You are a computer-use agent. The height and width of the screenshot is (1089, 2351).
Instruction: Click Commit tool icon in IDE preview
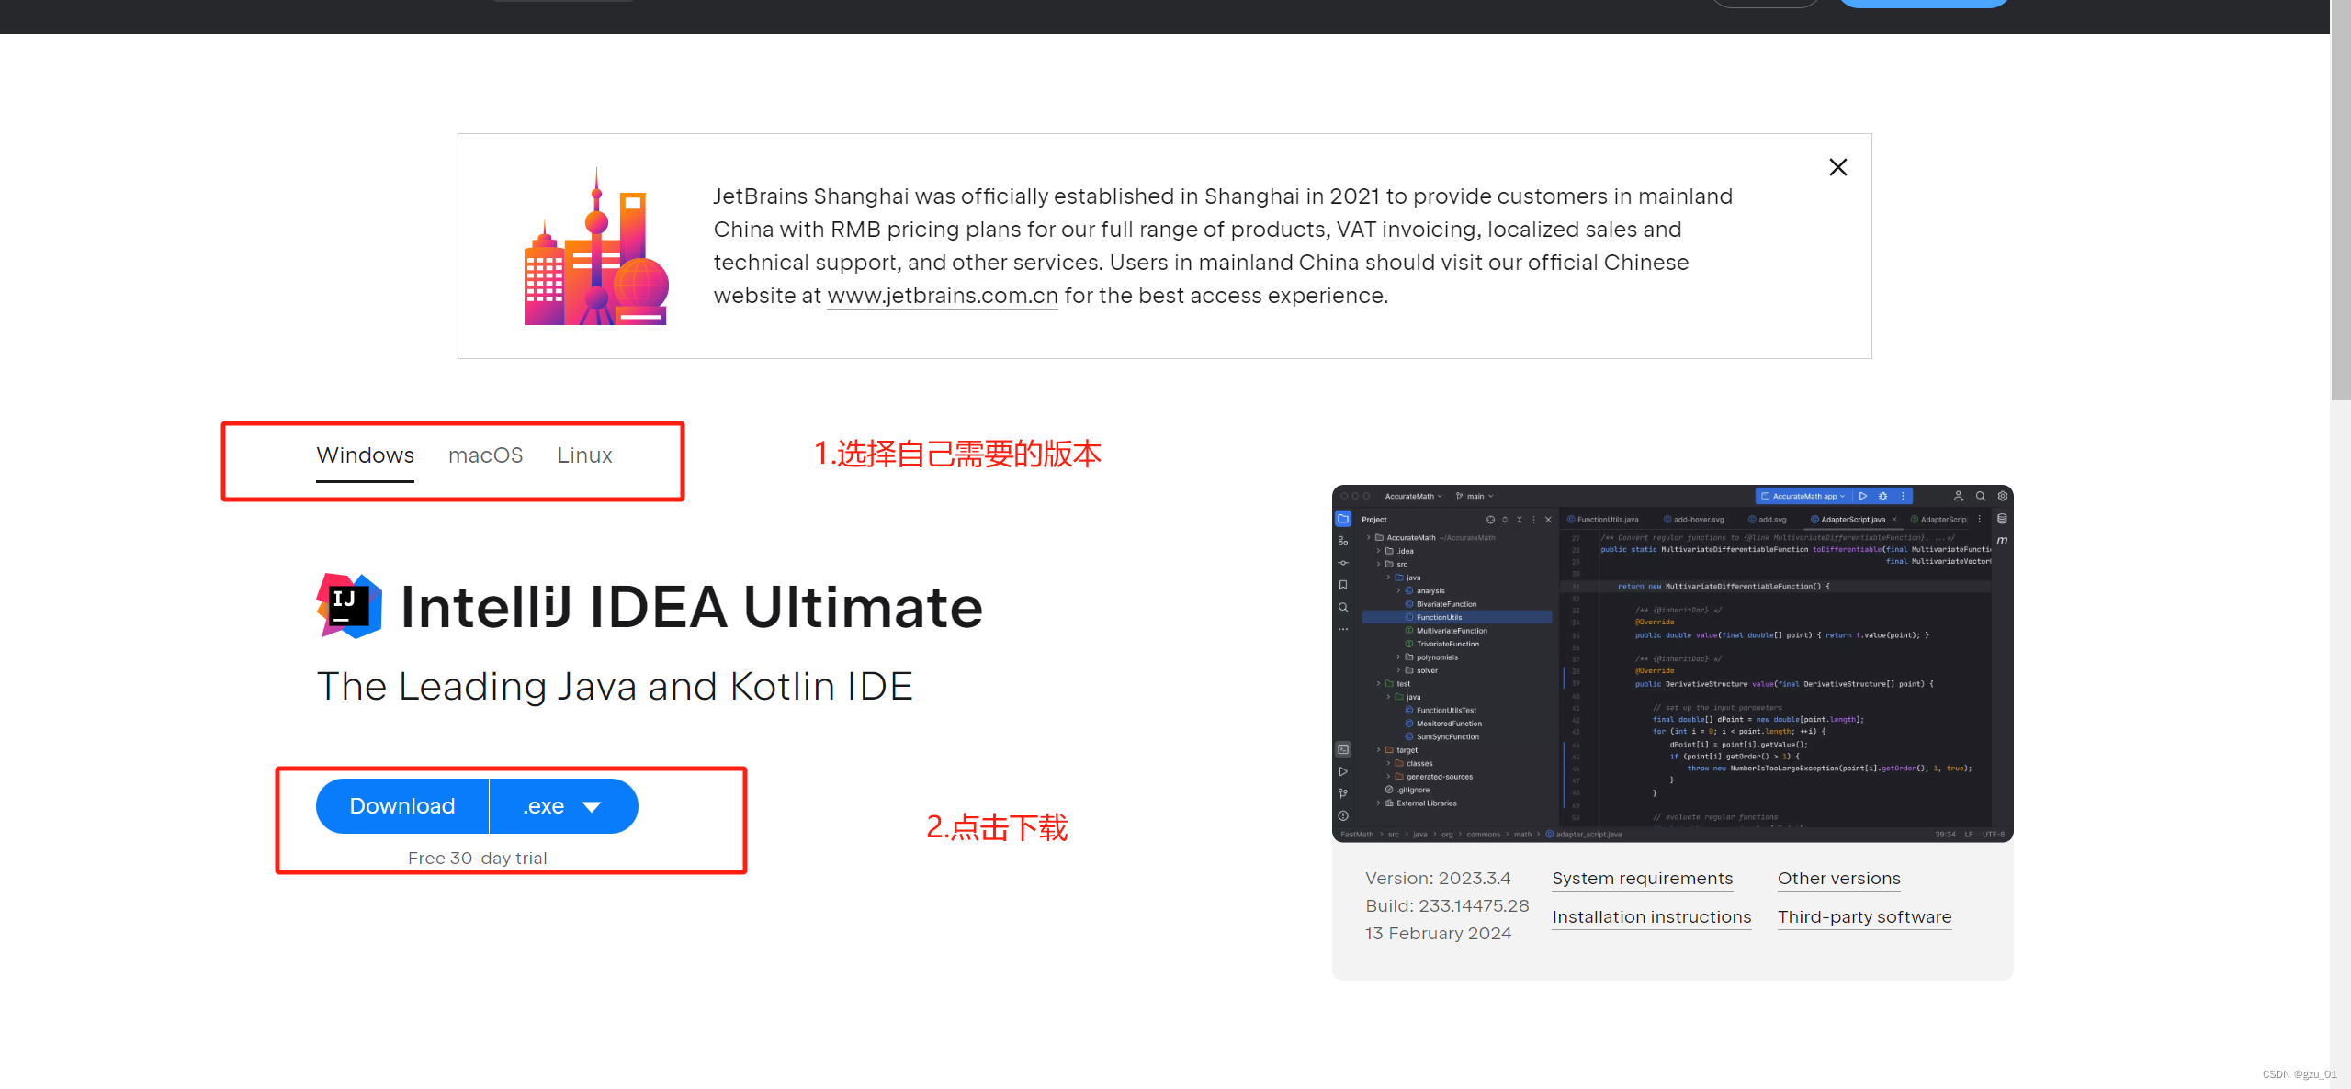(x=1343, y=563)
